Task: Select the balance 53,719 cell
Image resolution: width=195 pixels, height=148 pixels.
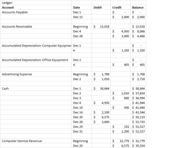Action: (x=138, y=122)
